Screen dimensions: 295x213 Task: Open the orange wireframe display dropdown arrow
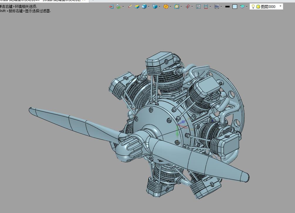pos(171,7)
